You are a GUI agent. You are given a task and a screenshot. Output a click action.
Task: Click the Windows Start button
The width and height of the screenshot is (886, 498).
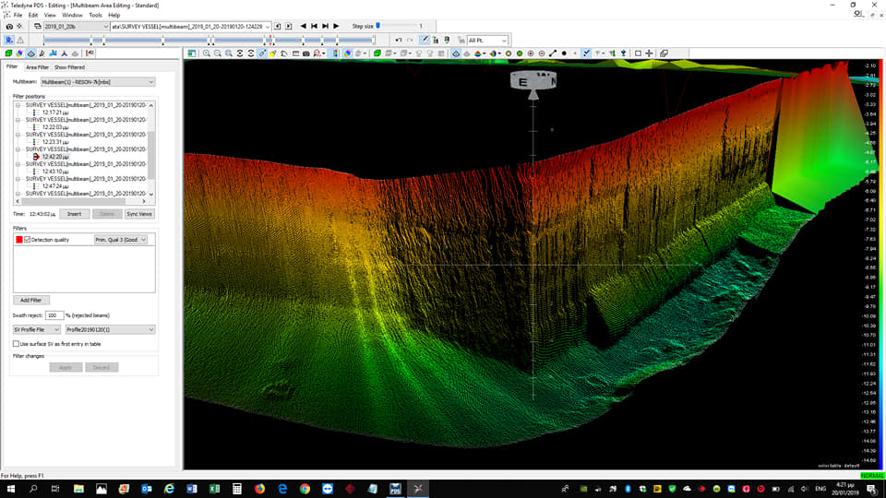click(x=11, y=489)
